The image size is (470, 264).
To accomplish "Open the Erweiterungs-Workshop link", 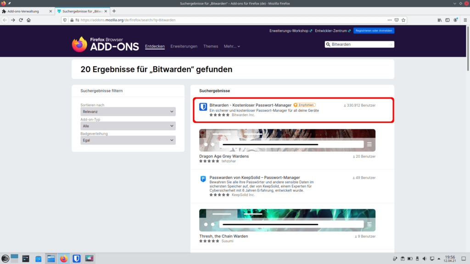I will point(291,31).
